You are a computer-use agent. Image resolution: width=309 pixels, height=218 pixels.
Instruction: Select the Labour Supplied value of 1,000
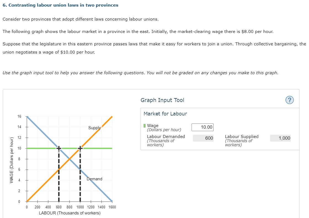point(280,138)
